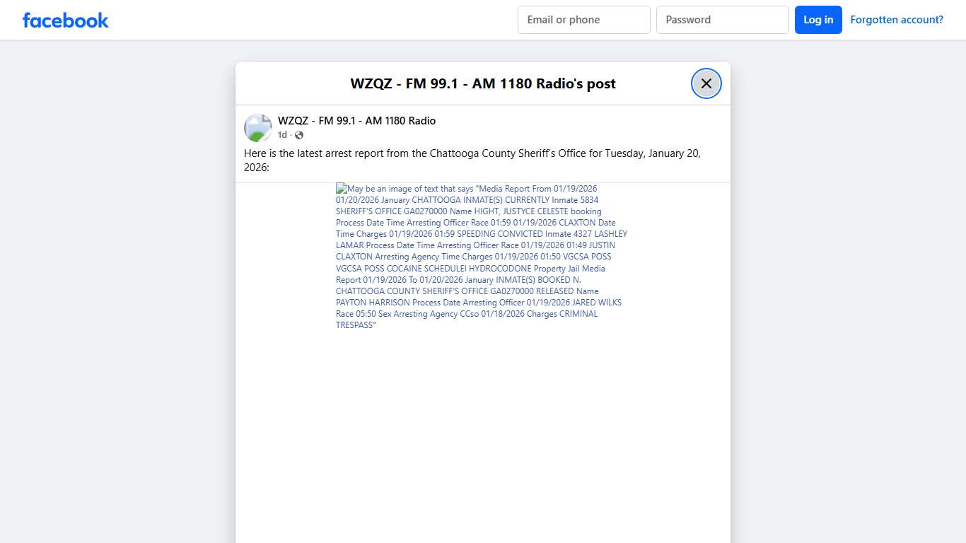
Task: Click the Facebook logo
Action: coord(65,20)
